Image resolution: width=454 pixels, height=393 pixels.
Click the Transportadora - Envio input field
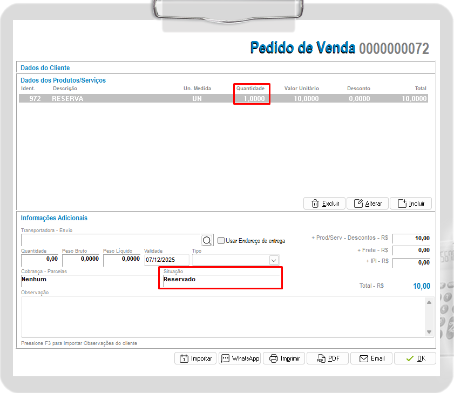click(x=110, y=240)
